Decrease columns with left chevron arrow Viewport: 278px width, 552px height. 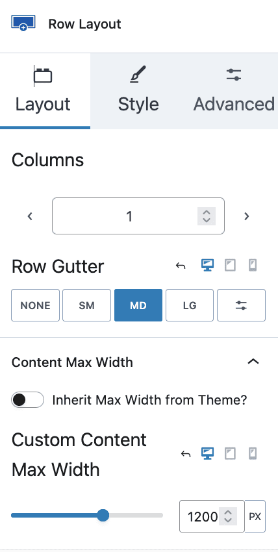click(30, 216)
